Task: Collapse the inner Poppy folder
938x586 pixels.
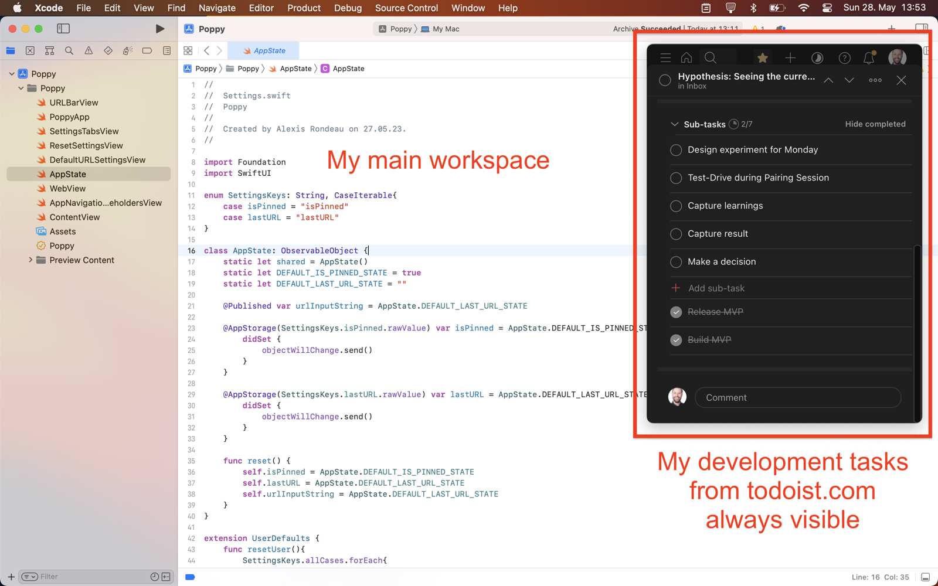Action: 21,88
